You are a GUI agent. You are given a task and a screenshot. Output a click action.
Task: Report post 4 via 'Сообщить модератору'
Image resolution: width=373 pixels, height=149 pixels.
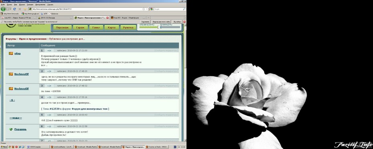pos(166,97)
